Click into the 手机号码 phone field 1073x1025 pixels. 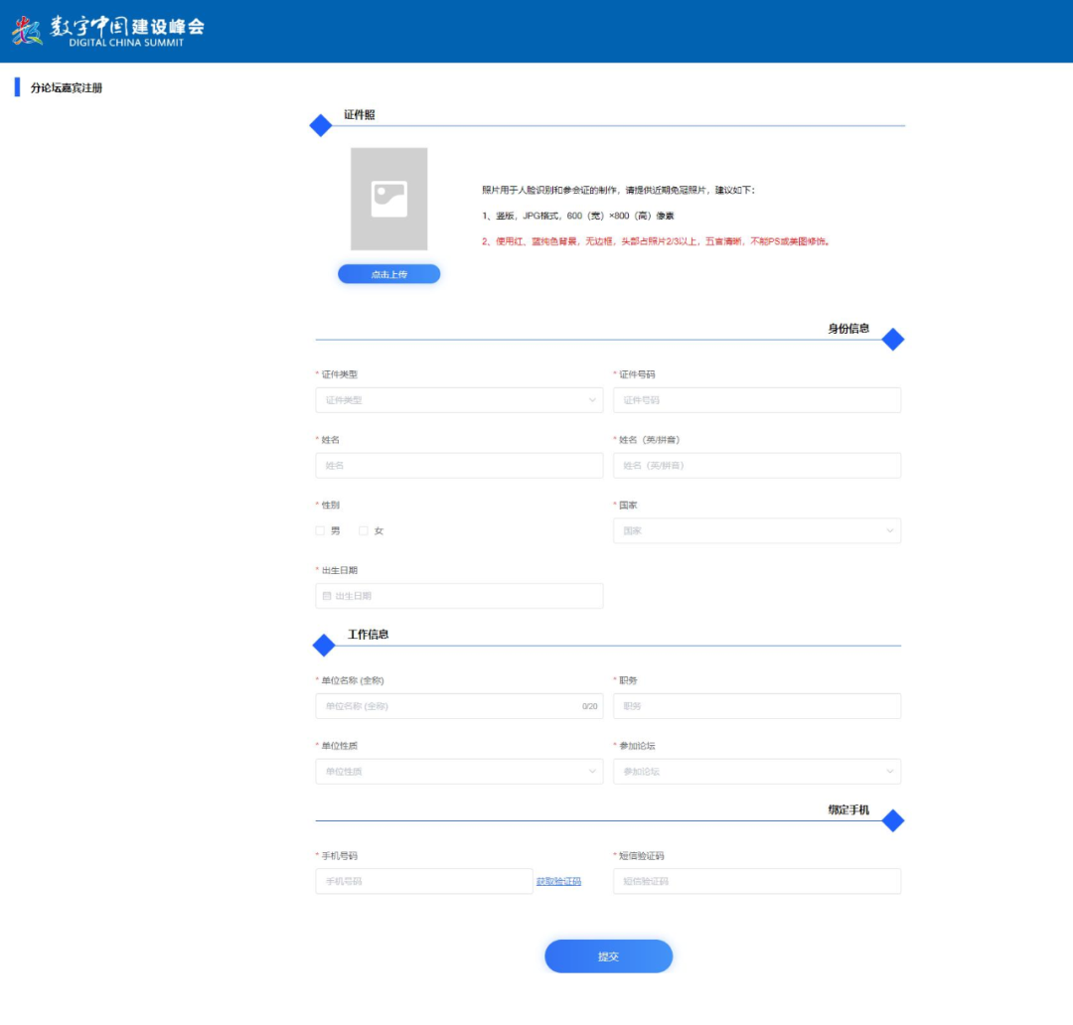tap(424, 881)
